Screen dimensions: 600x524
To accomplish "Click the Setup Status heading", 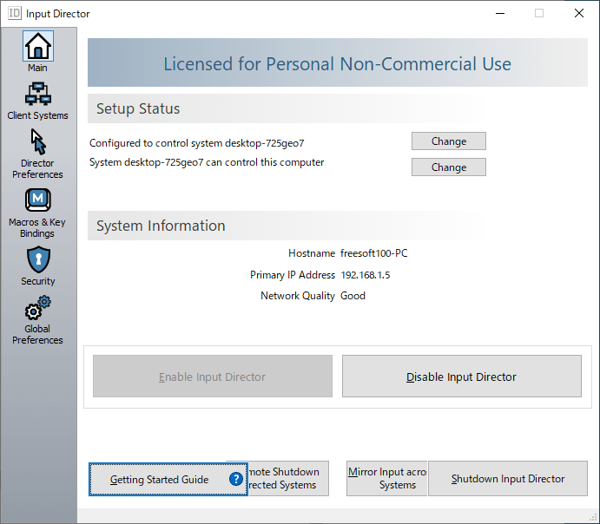I will (x=138, y=108).
